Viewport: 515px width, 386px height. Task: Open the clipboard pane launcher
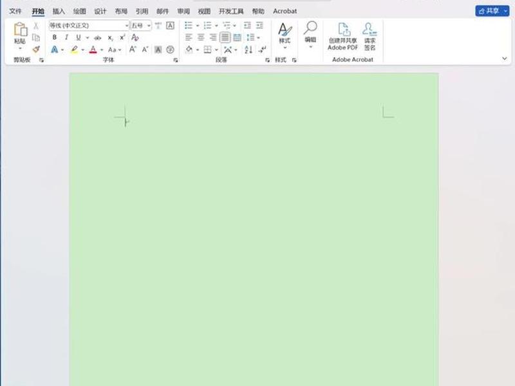point(41,60)
